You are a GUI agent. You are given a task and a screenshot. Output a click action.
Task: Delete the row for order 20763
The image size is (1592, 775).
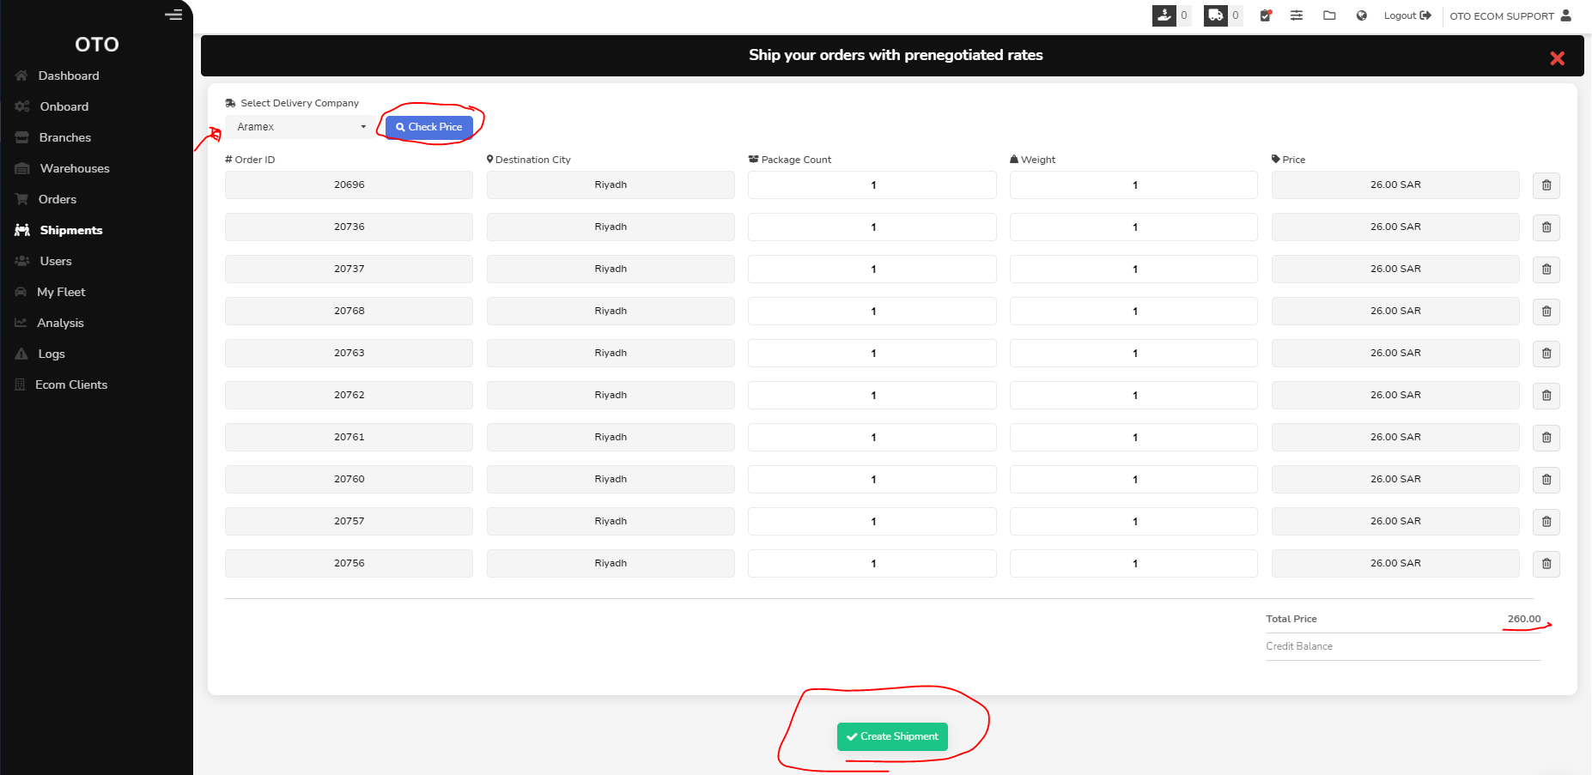(x=1546, y=354)
